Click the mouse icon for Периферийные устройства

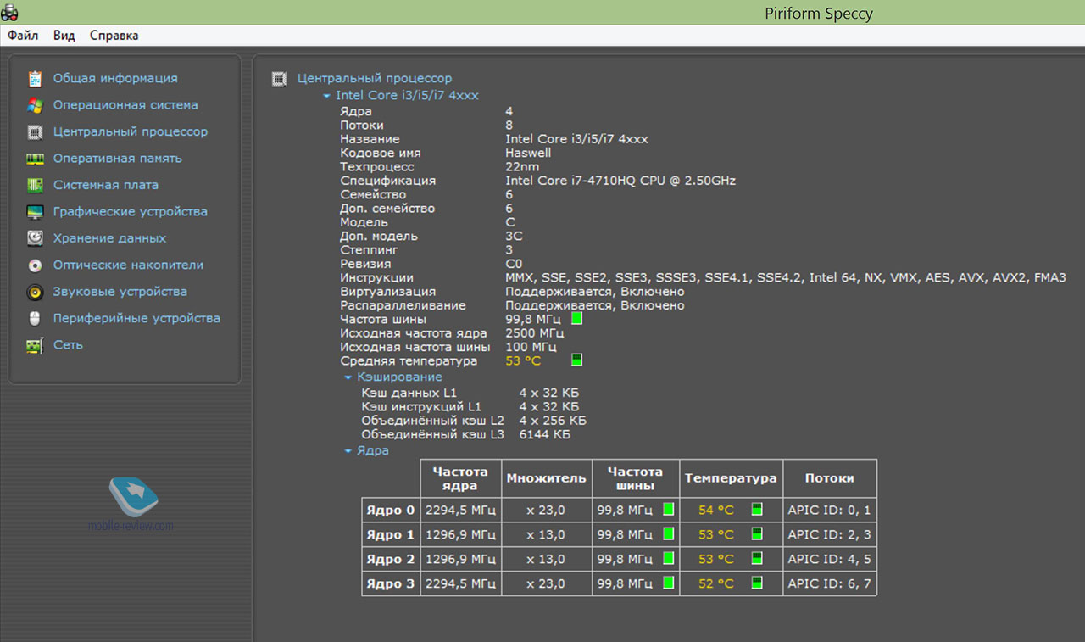[x=35, y=319]
